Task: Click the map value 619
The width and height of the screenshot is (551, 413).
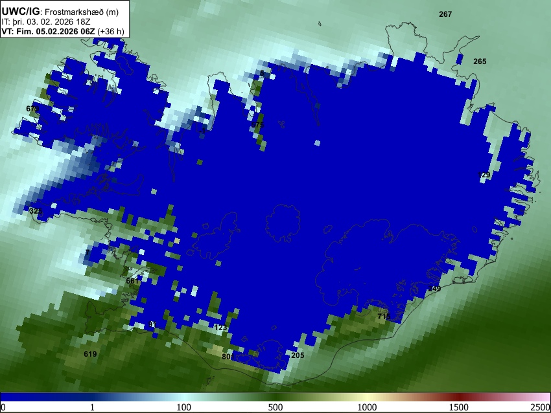Action: coord(90,353)
